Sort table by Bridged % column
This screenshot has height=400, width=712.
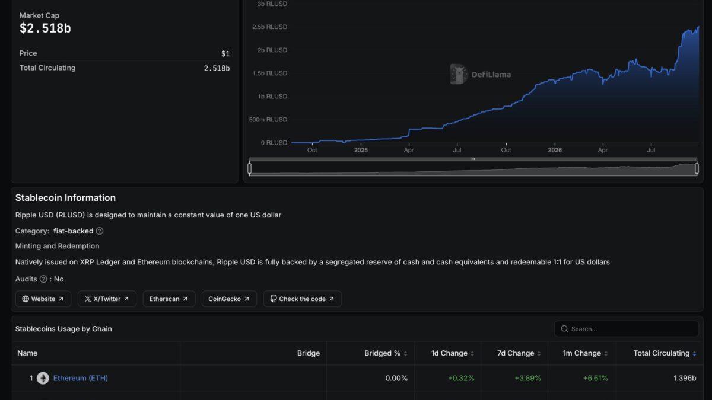(386, 353)
